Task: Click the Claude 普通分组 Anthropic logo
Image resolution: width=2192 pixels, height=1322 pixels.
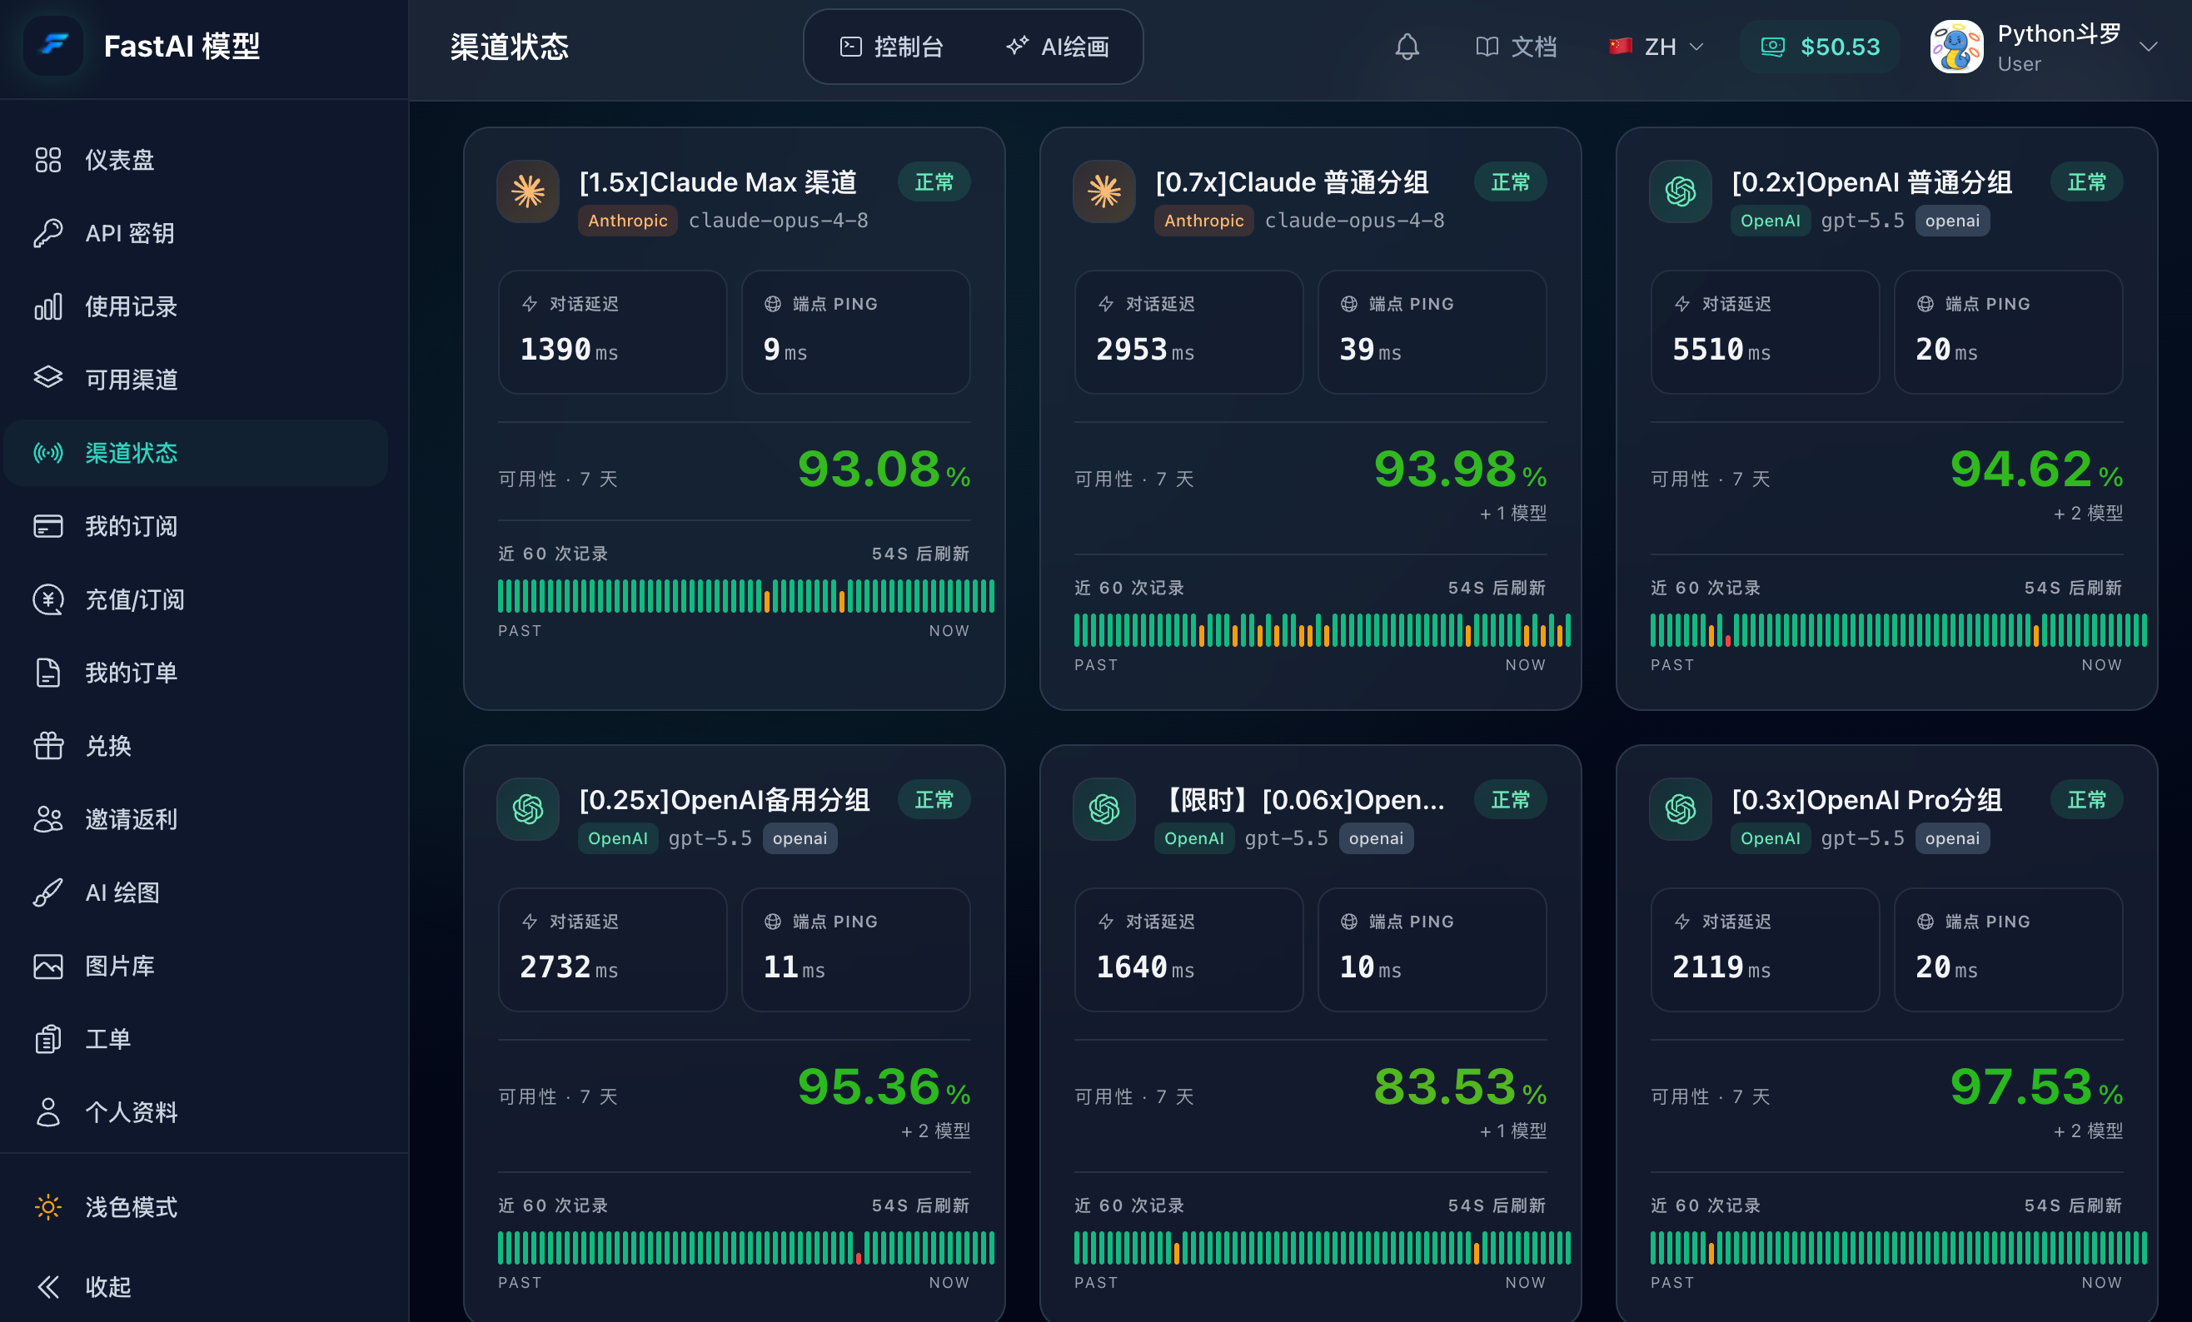Action: (x=1104, y=191)
